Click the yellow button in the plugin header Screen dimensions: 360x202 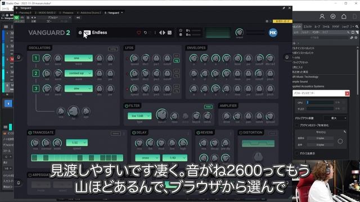282,21
